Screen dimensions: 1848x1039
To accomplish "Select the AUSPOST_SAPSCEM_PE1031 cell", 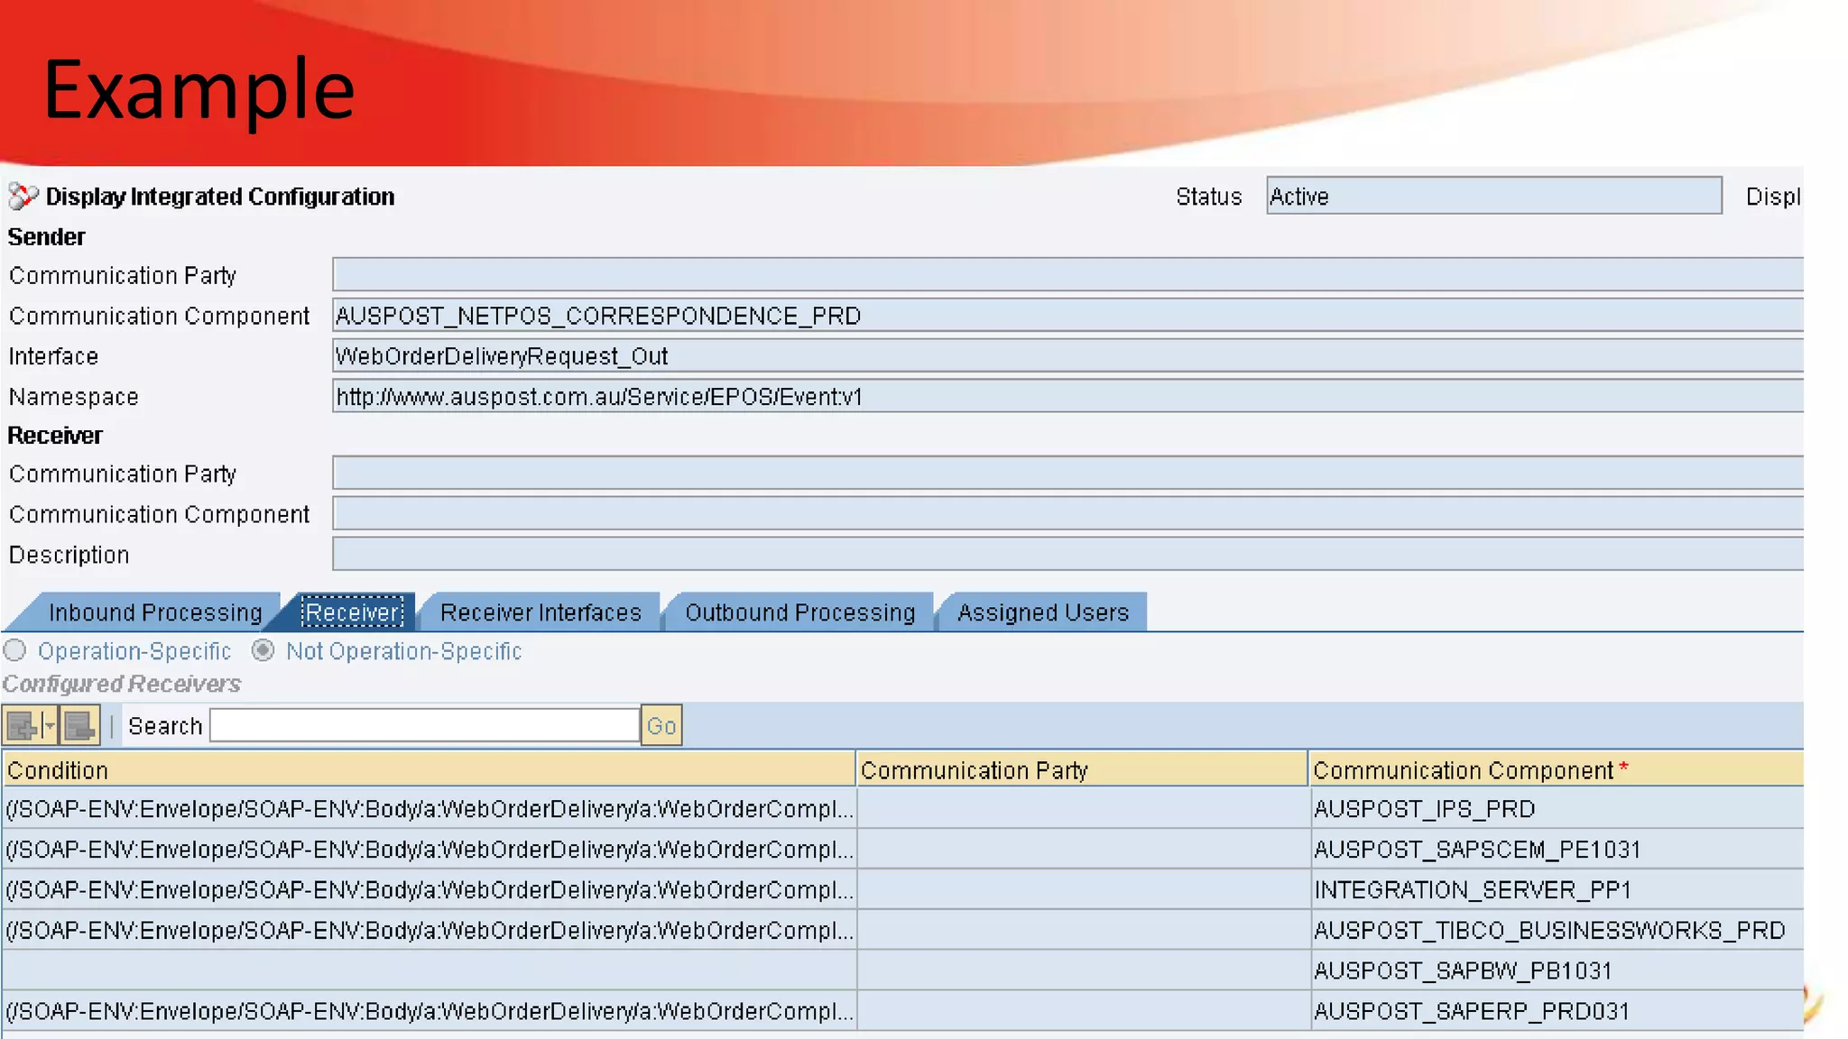I will (1557, 850).
